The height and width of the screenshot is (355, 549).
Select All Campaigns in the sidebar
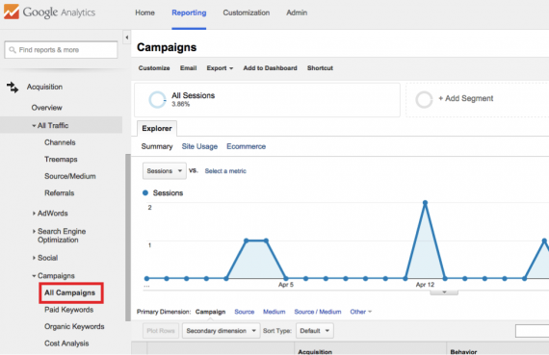pyautogui.click(x=70, y=292)
